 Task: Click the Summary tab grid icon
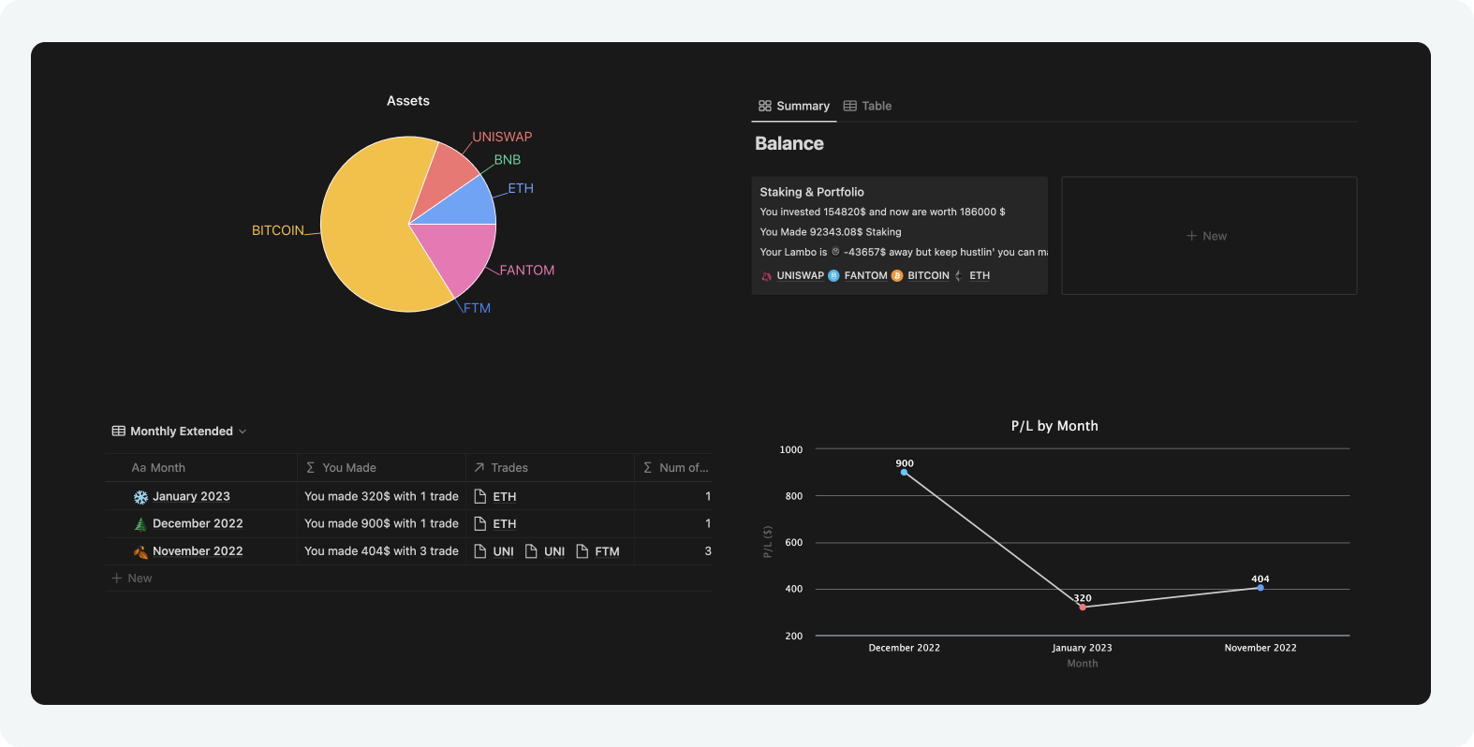[x=765, y=106]
